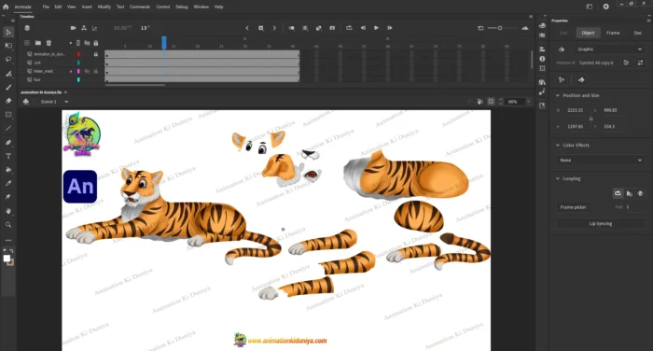Select the Pen tool
653x351 pixels.
pyautogui.click(x=8, y=142)
